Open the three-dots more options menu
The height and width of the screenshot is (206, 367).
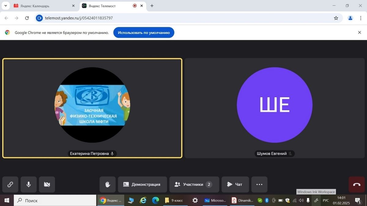[x=259, y=184]
